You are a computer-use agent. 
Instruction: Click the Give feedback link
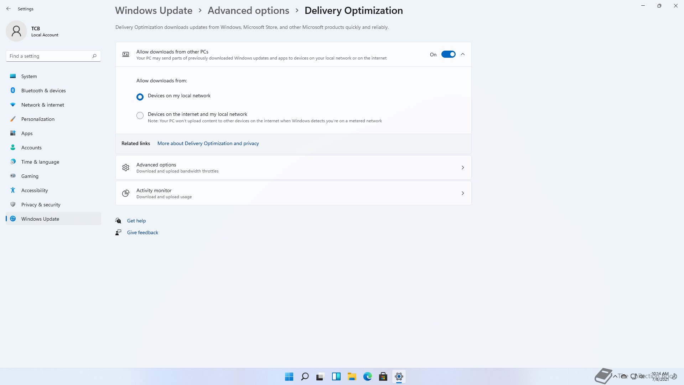pos(142,232)
